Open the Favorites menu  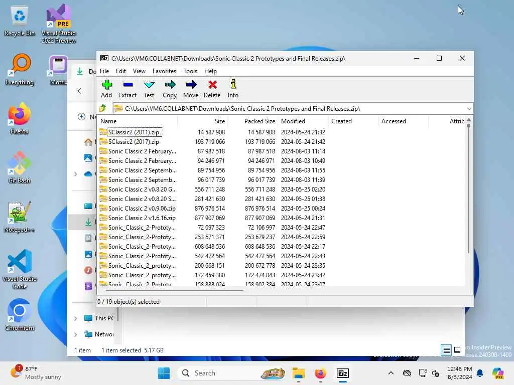pyautogui.click(x=164, y=71)
